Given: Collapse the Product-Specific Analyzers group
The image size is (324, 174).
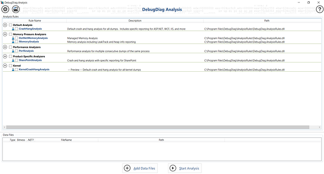Looking at the screenshot, I should coord(5,56).
